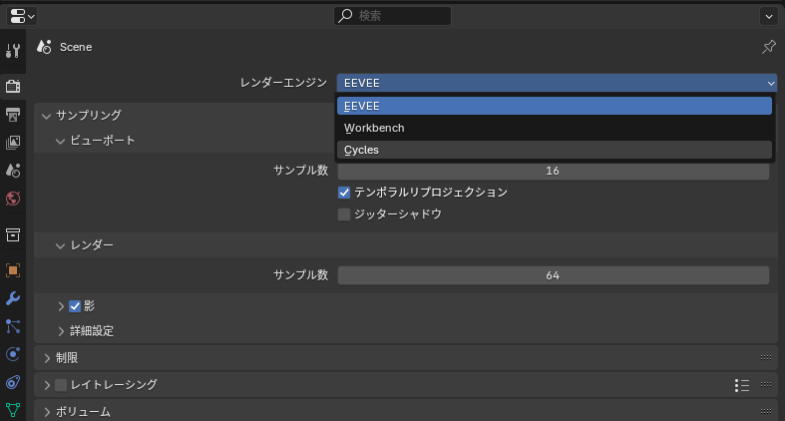785x421 pixels.
Task: Switch to Render properties tab
Action: [x=13, y=86]
